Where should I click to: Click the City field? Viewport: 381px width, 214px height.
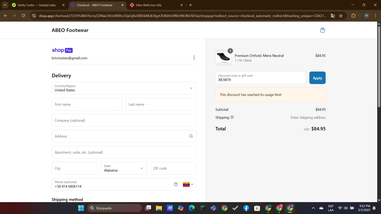click(x=75, y=168)
